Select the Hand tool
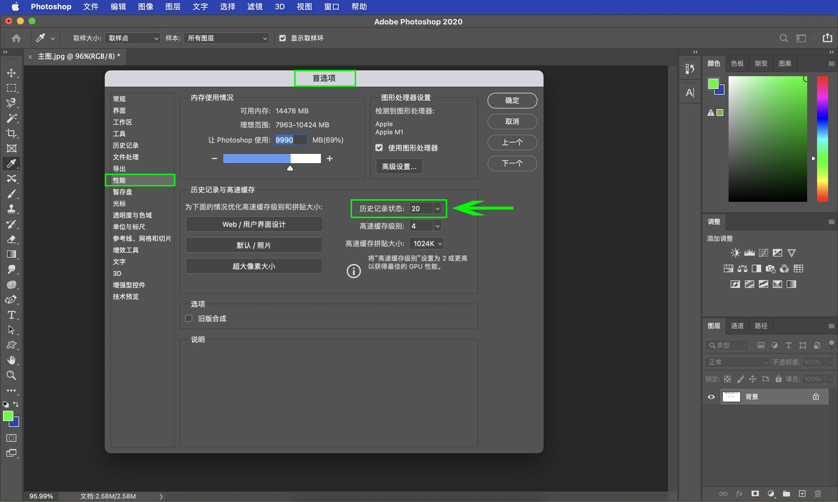The image size is (838, 502). [x=12, y=360]
